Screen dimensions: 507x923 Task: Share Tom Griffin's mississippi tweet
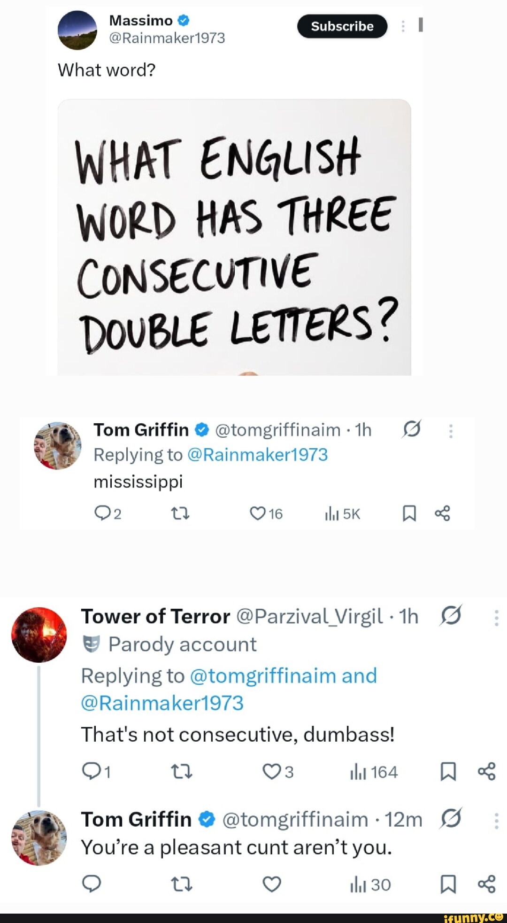point(442,513)
